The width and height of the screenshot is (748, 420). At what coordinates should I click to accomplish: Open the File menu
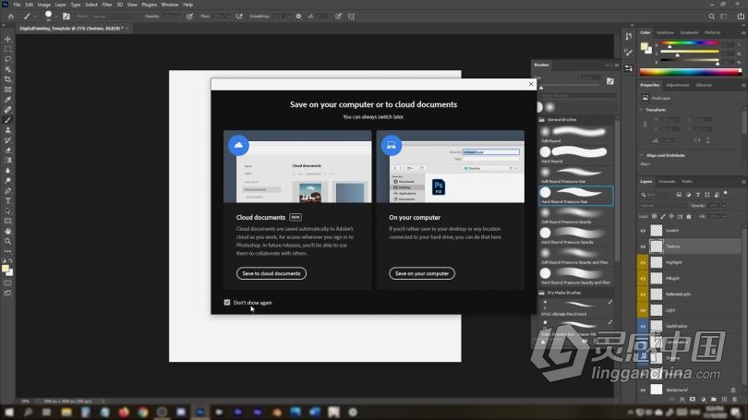17,5
